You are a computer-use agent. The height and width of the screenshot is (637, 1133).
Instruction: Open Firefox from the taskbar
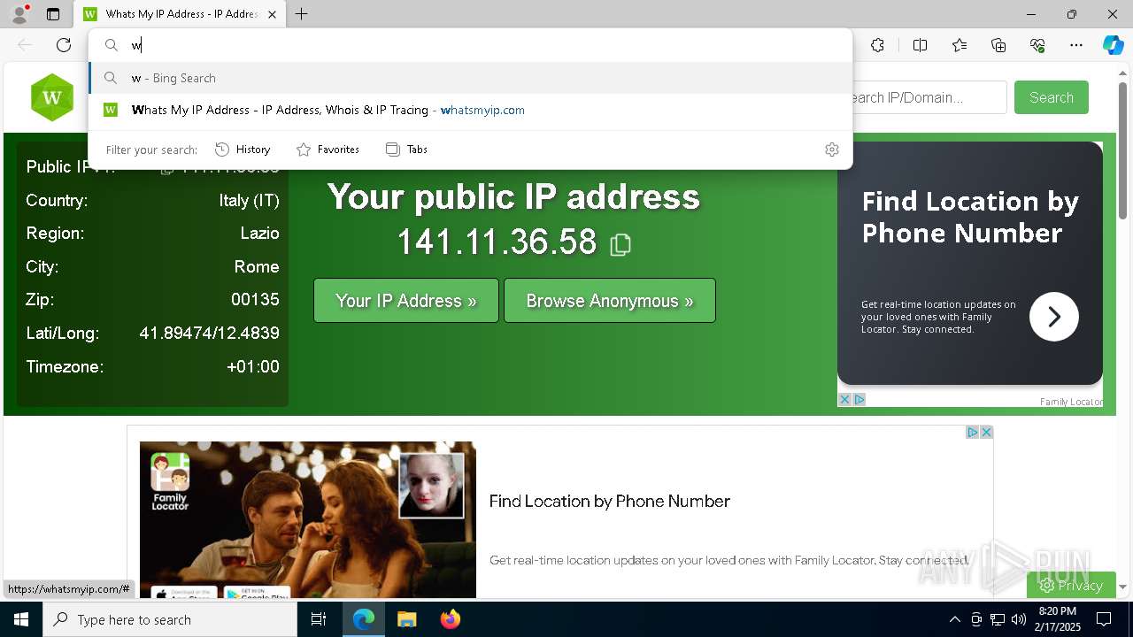click(450, 619)
